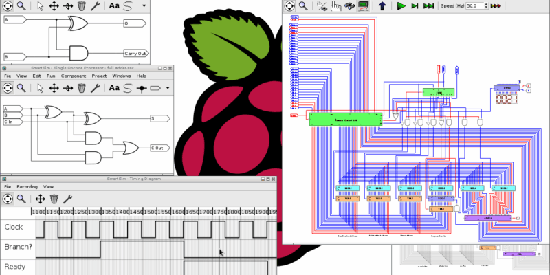Screen dimensions: 550x275
Task: Select the magnifier zoom tool in Timing Diagram
Action: 22,199
